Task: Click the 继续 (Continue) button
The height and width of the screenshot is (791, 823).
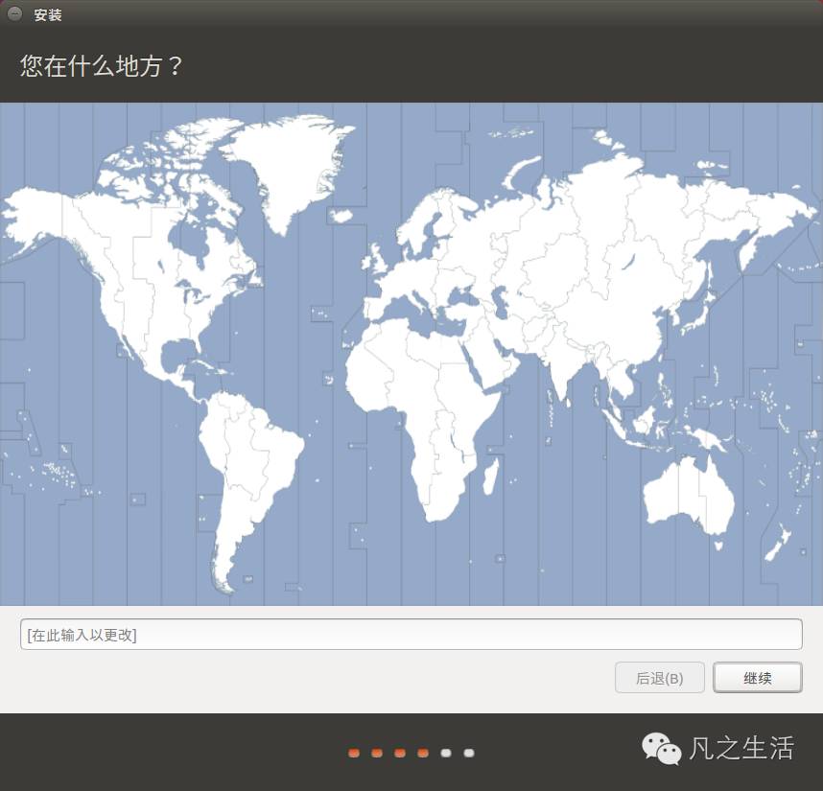Action: point(757,678)
